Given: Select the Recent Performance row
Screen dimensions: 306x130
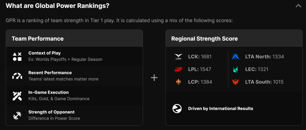Looking at the screenshot, I should 74,76.
